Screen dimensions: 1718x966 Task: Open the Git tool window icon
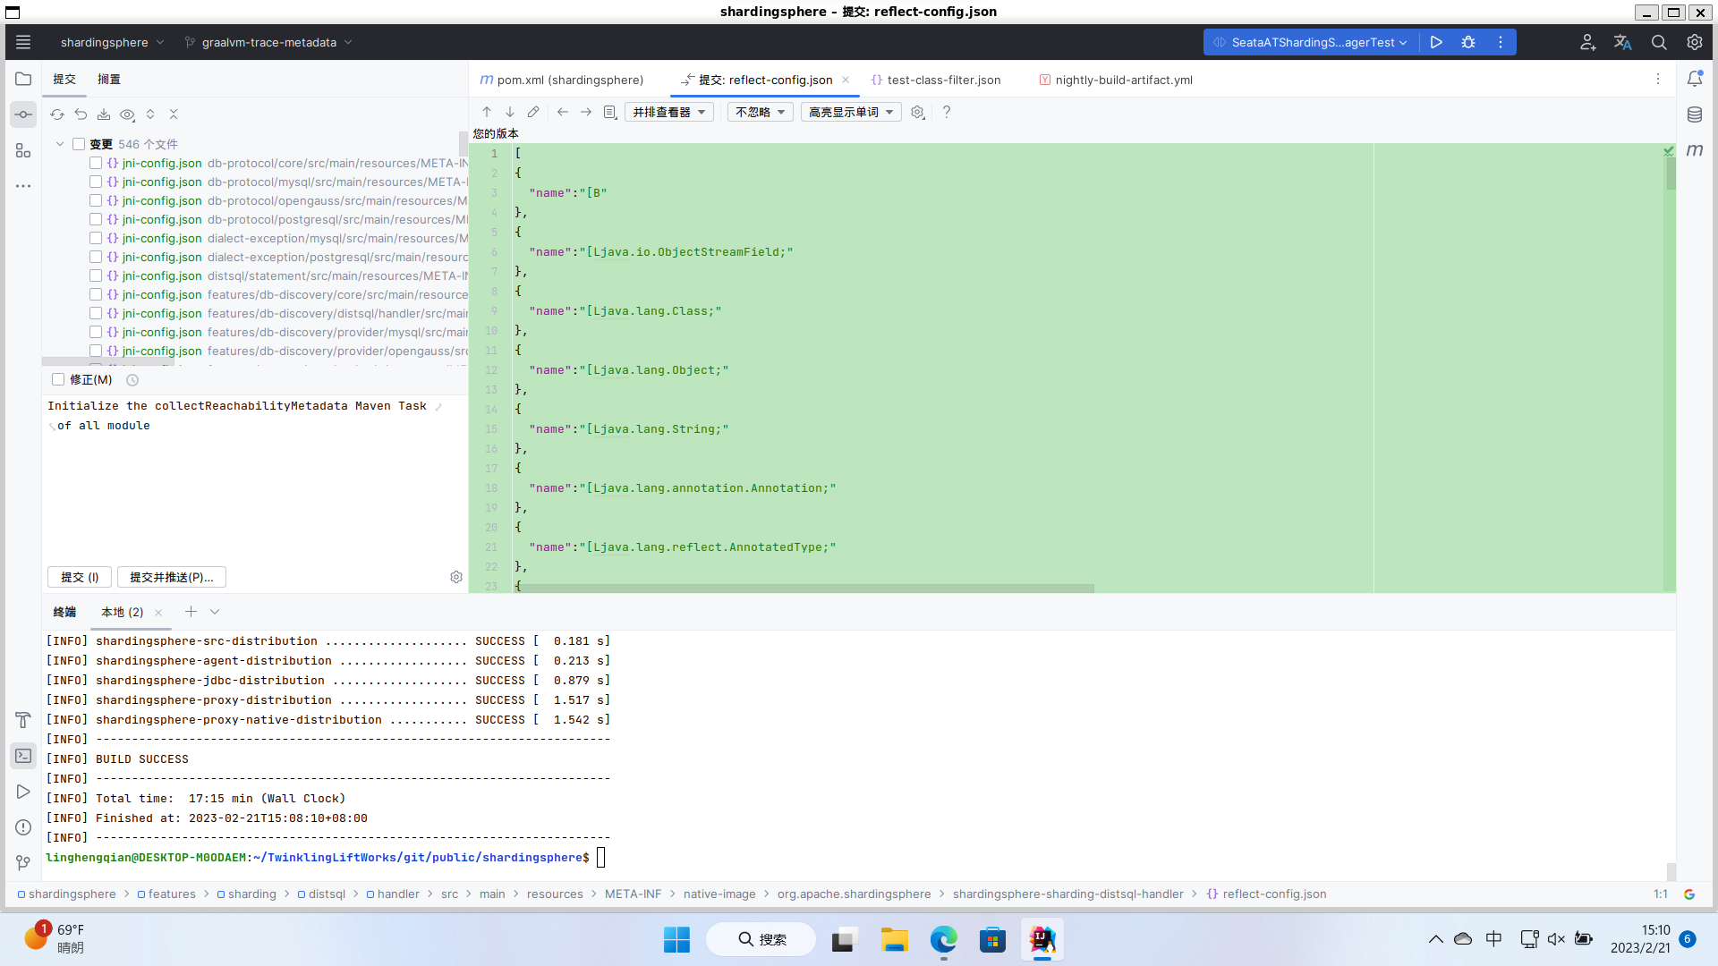pos(23,863)
